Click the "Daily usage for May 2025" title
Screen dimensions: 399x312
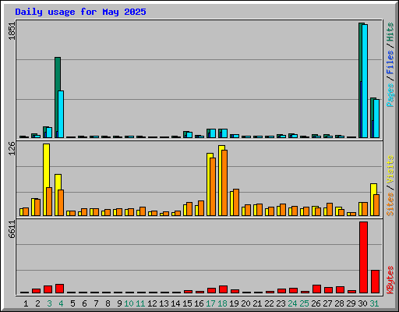80,12
